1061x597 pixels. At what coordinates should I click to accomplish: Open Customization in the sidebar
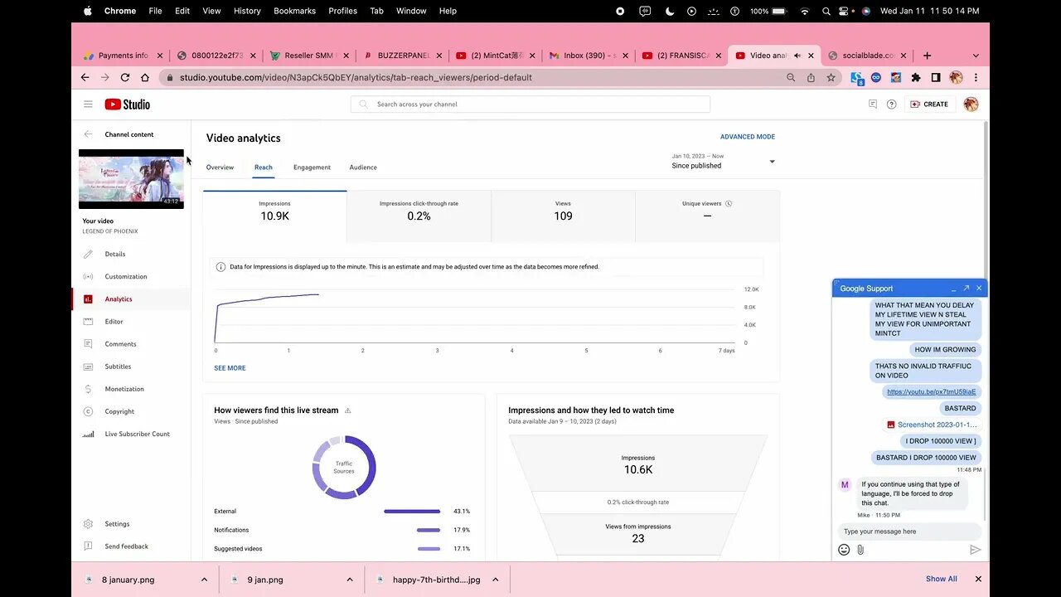pyautogui.click(x=126, y=277)
